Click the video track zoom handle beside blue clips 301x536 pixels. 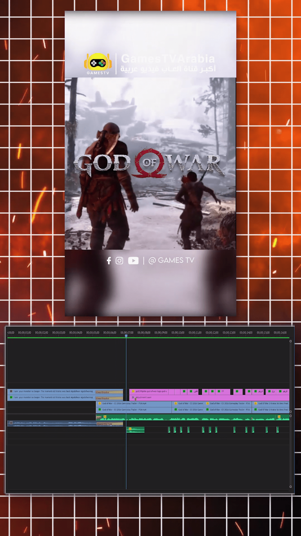coord(291,412)
